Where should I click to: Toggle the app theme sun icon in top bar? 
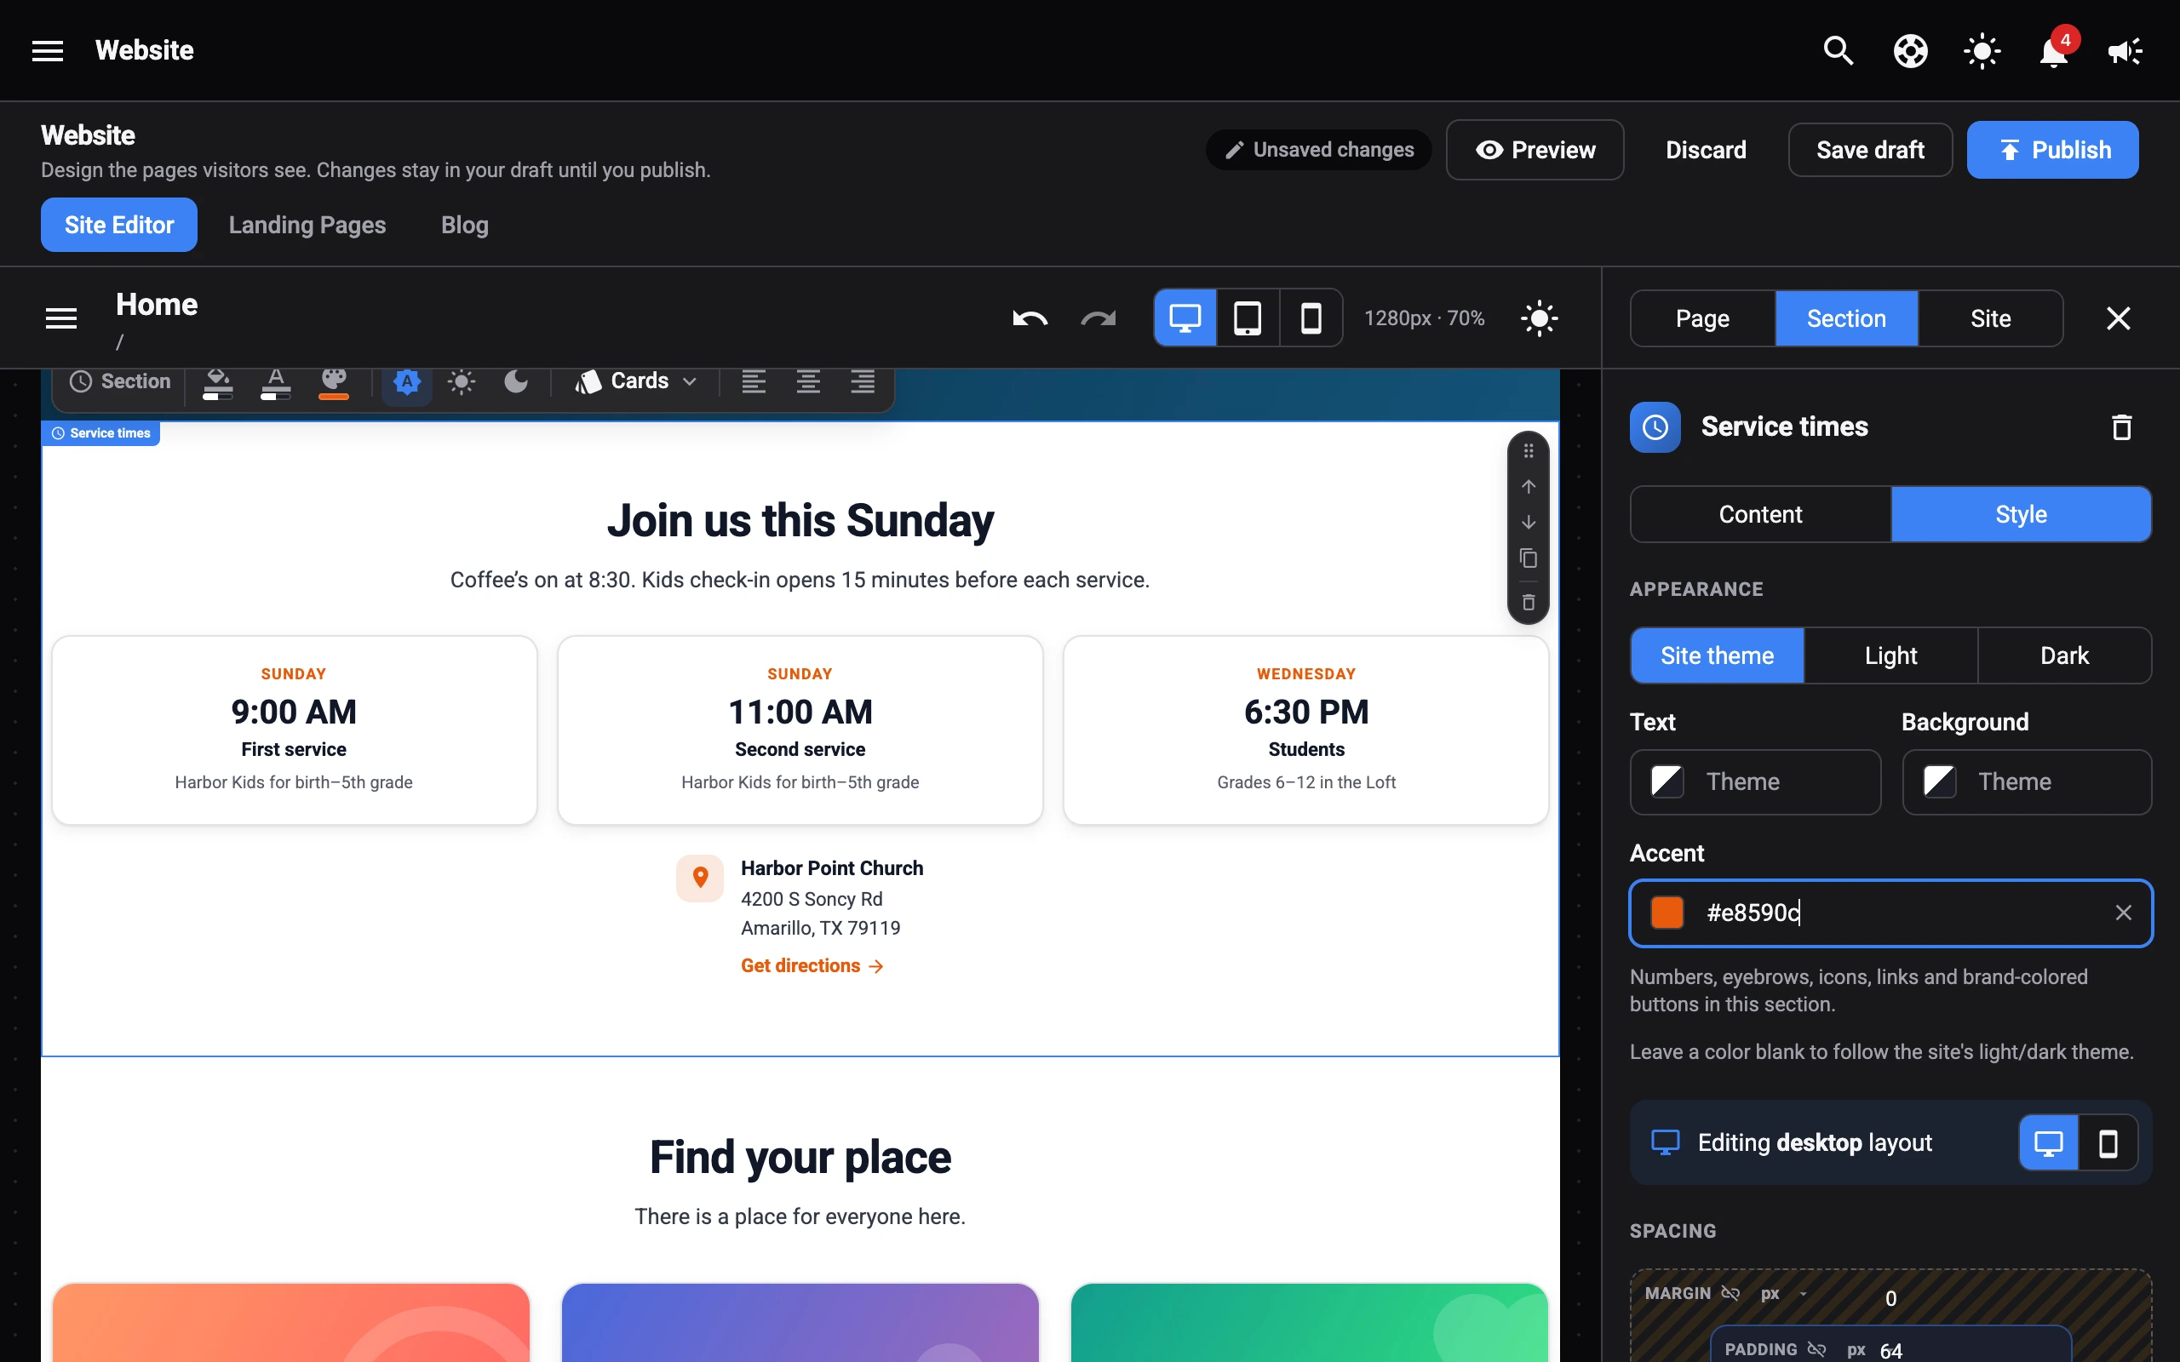(1982, 50)
